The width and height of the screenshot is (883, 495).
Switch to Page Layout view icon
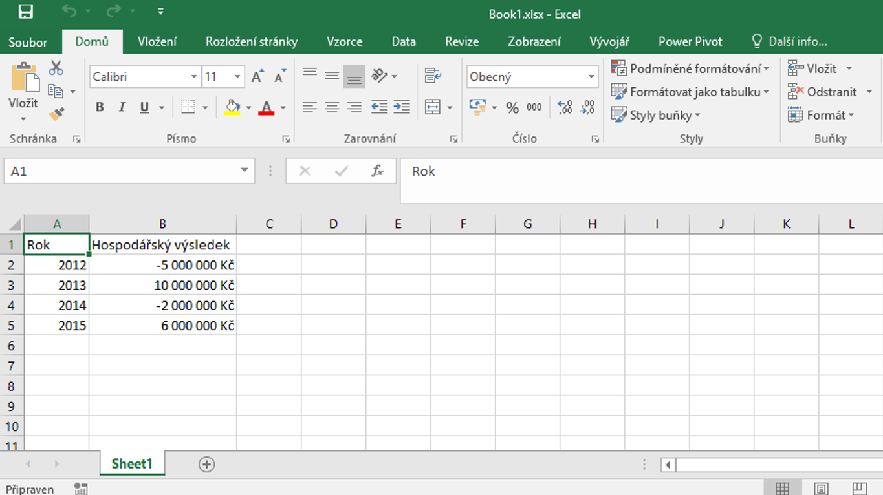[x=821, y=489]
